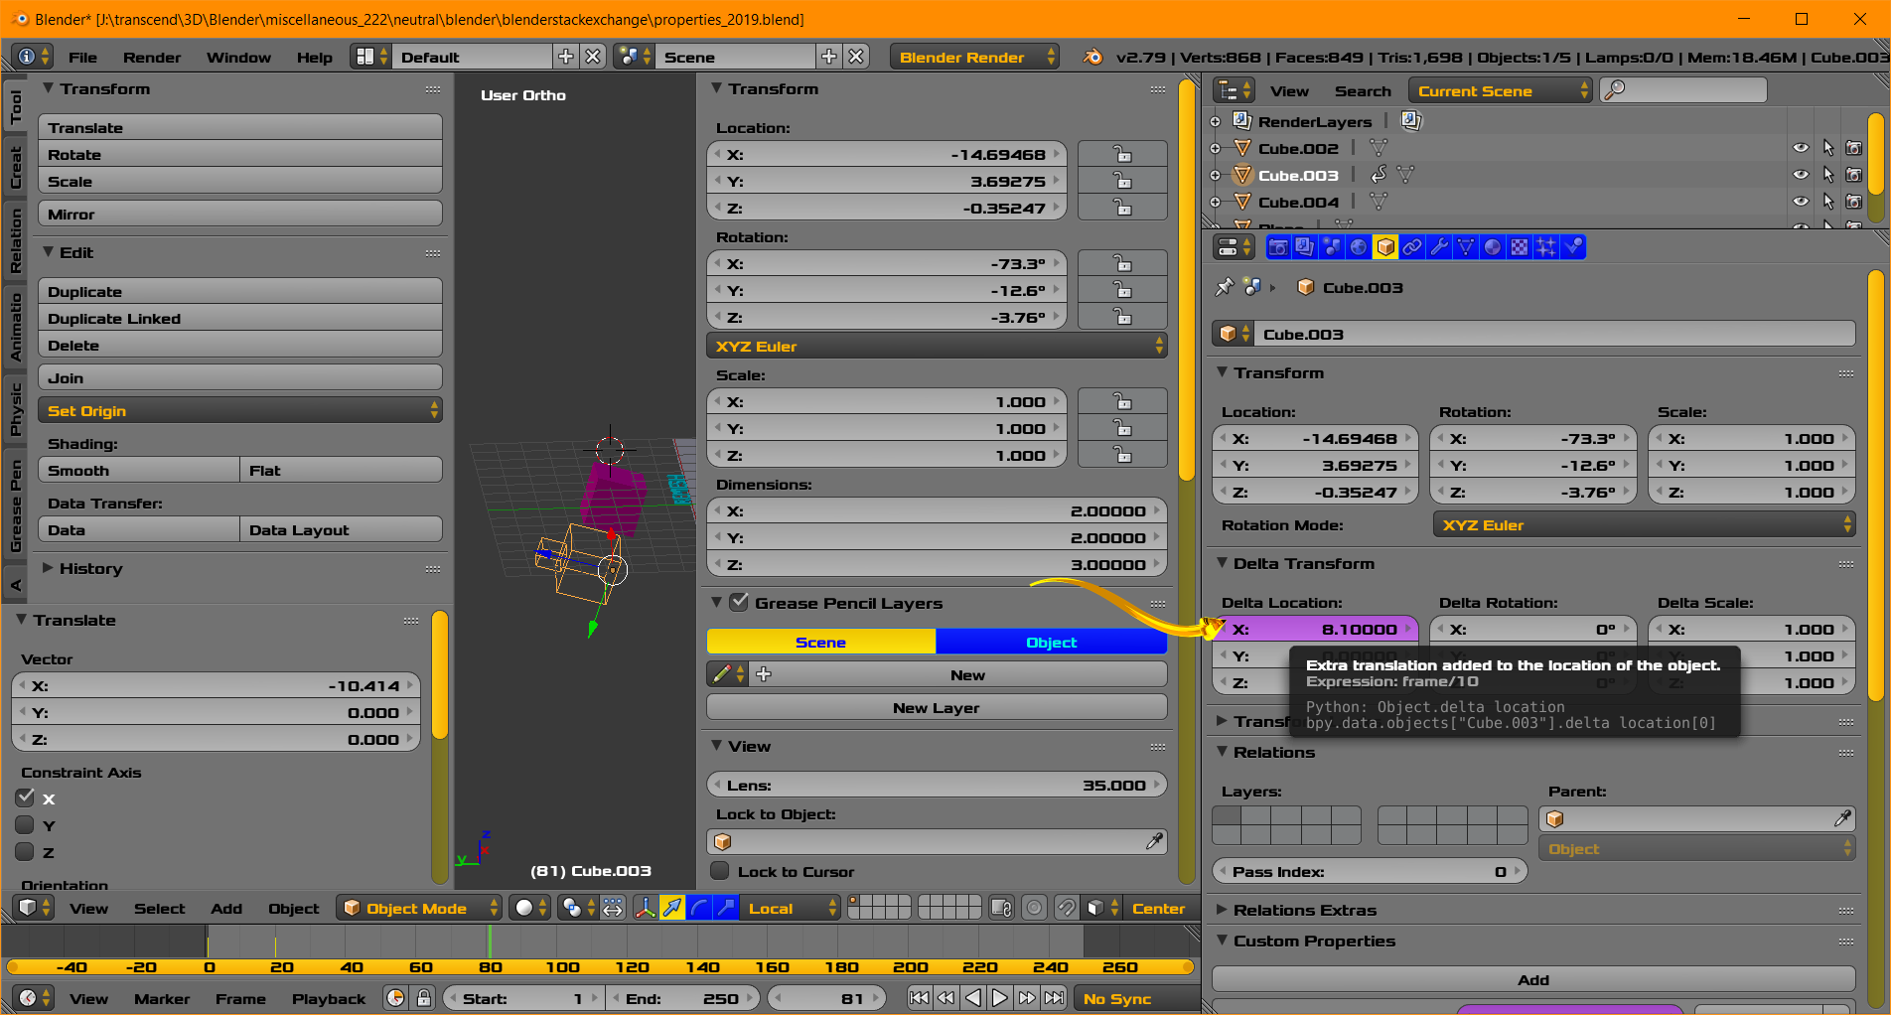The width and height of the screenshot is (1891, 1015).
Task: Toggle selectability arrow of Cube.003
Action: pyautogui.click(x=1827, y=175)
